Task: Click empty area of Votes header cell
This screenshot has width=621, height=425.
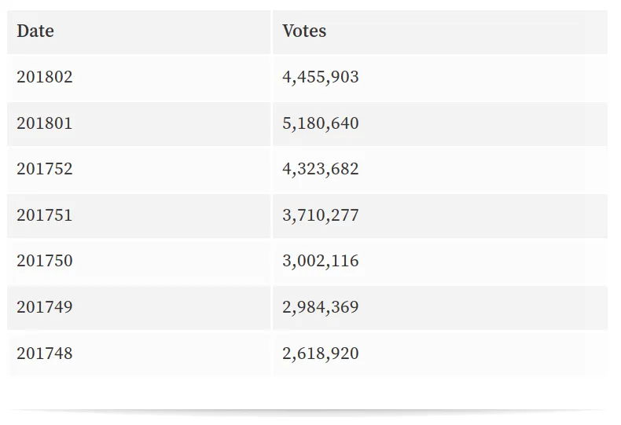Action: (x=468, y=31)
